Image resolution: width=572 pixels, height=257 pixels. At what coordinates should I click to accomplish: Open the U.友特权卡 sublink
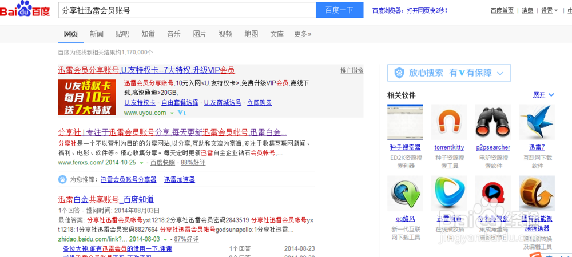[140, 103]
